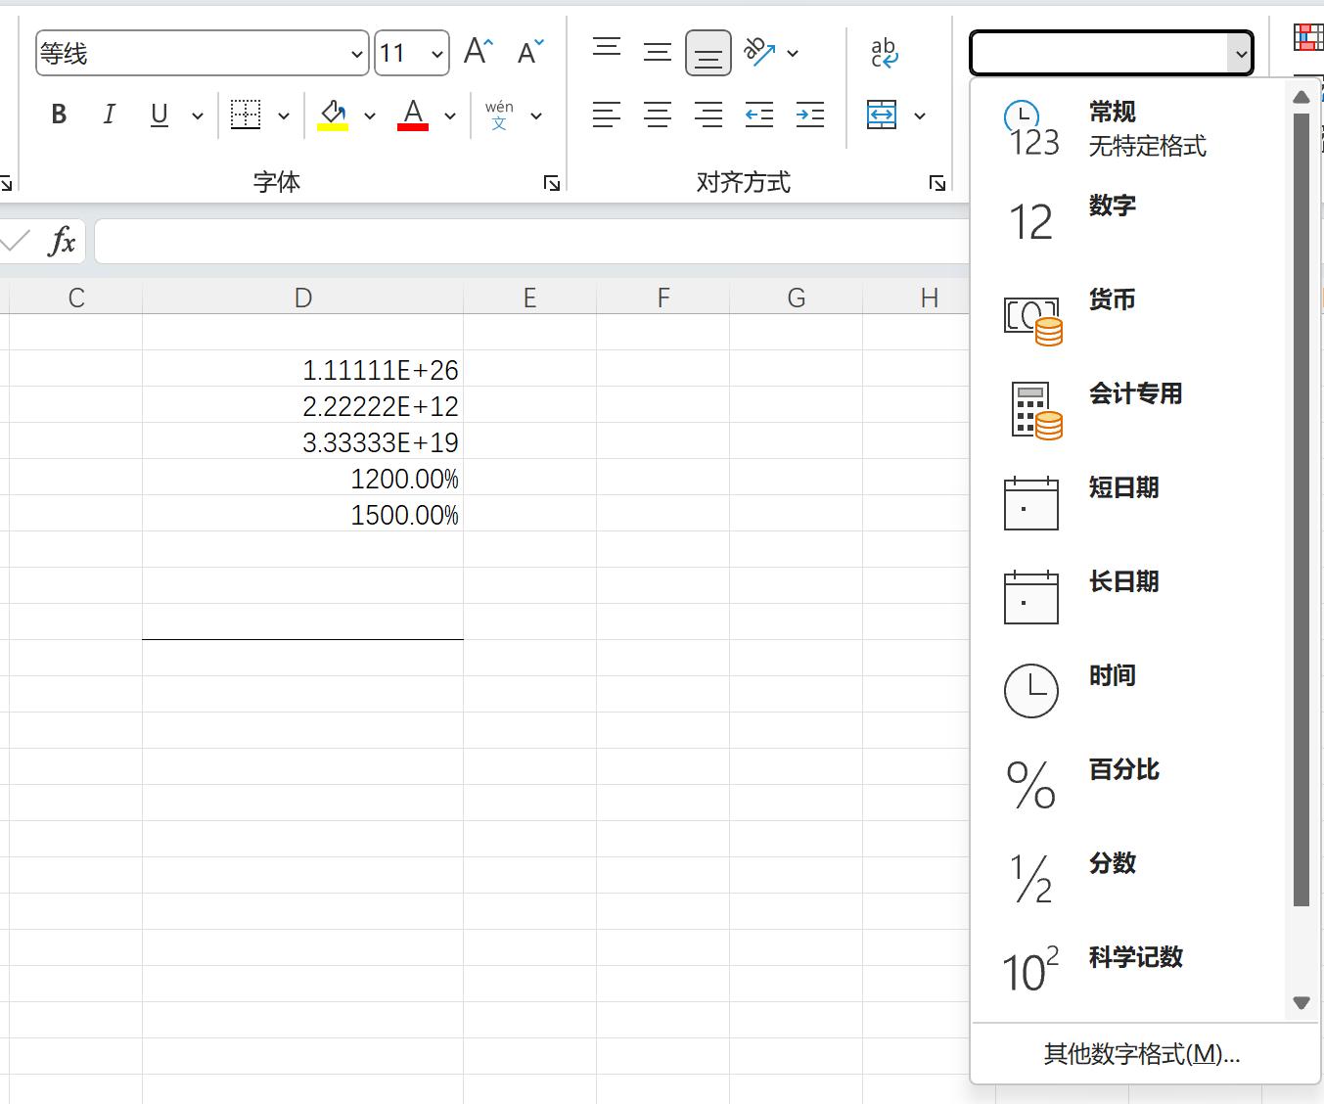The image size is (1324, 1104).
Task: Click the decrease font size icon
Action: (x=530, y=52)
